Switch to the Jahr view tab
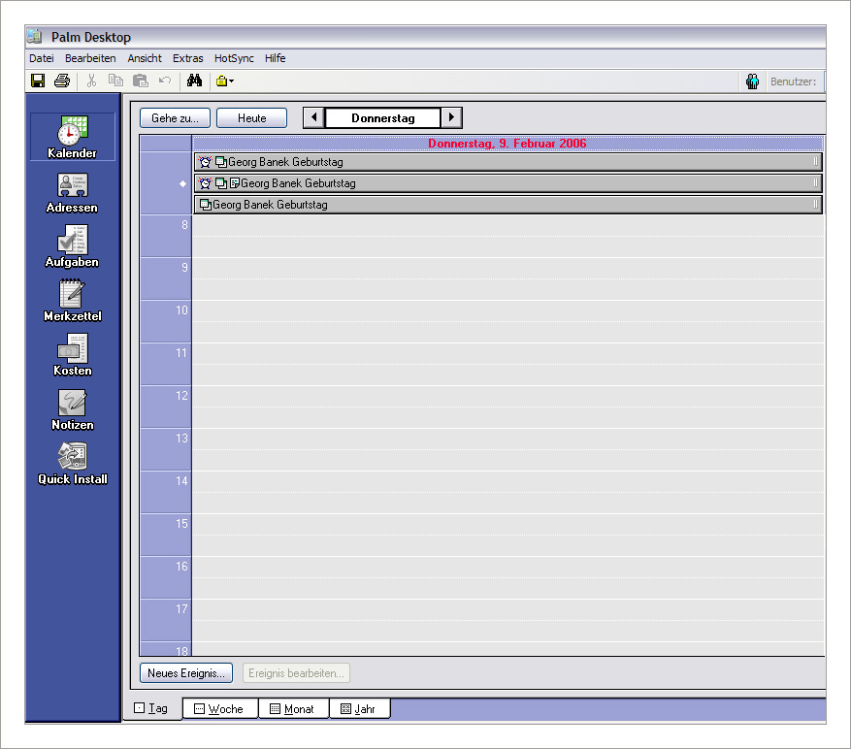The image size is (851, 749). 359,709
